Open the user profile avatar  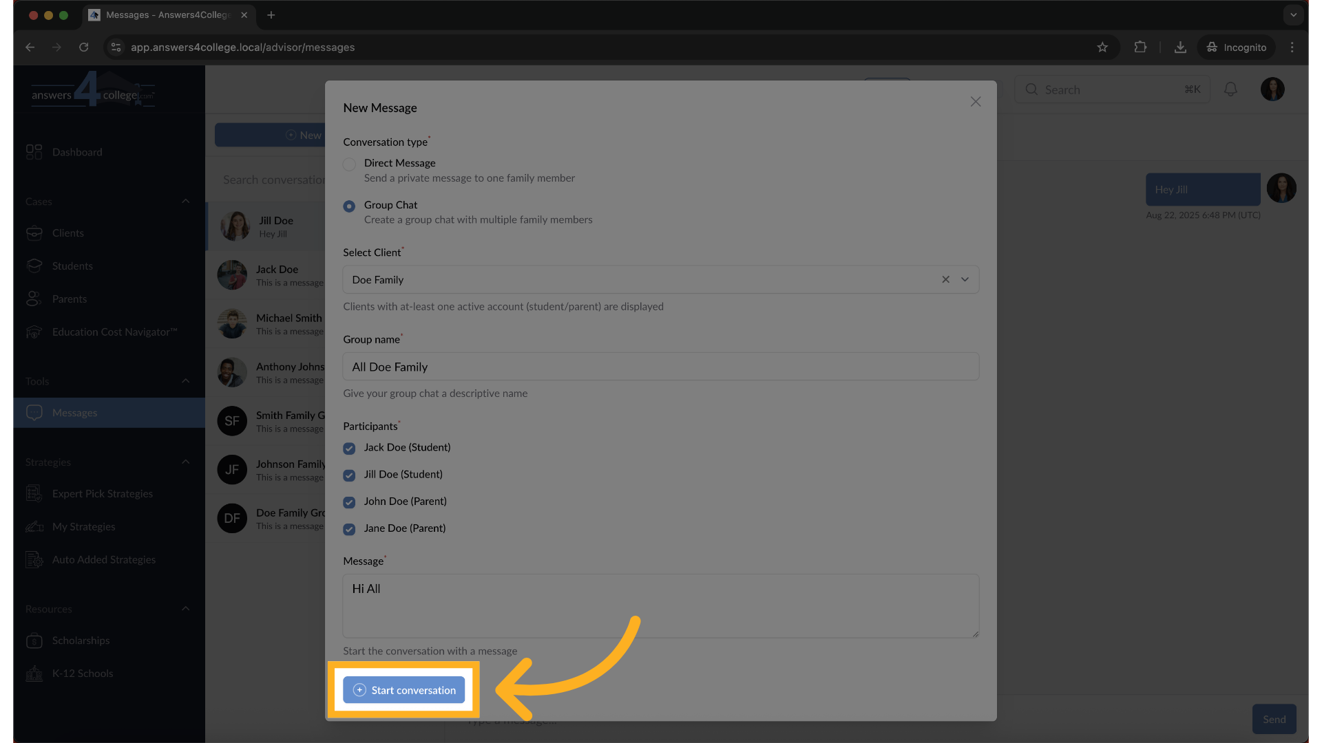pos(1272,89)
